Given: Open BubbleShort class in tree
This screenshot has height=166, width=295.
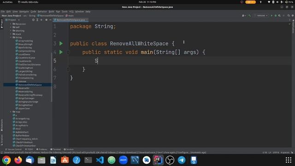Looking at the screenshot, I should click(x=20, y=132).
